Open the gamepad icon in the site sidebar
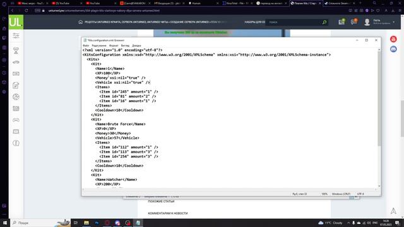The width and height of the screenshot is (404, 227). click(16, 120)
